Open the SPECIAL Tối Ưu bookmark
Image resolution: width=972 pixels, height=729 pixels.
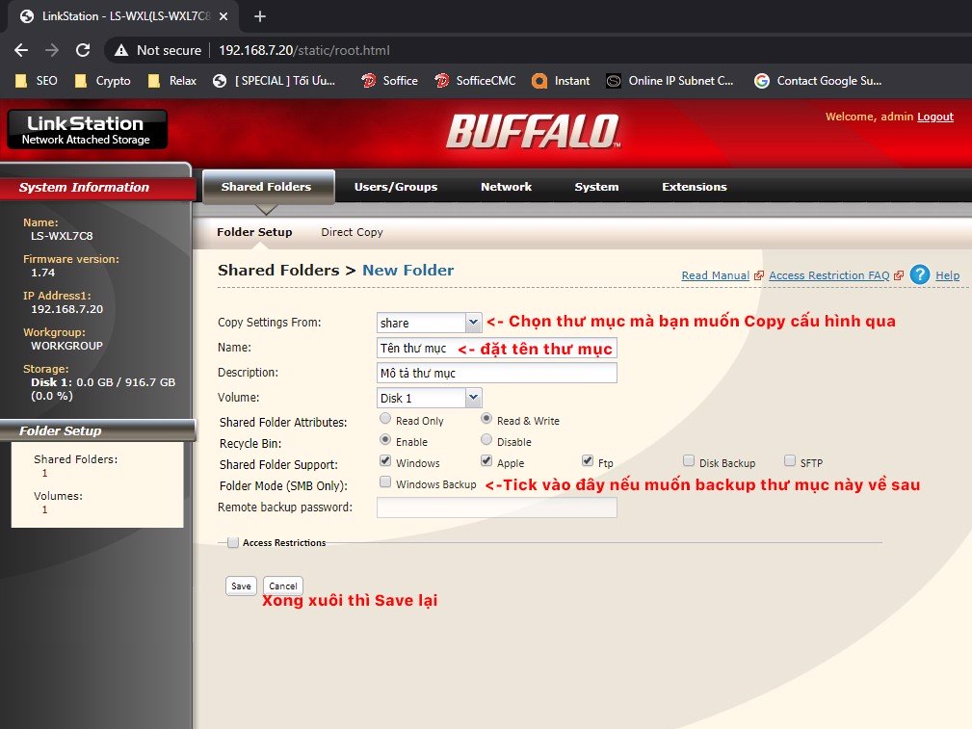274,81
